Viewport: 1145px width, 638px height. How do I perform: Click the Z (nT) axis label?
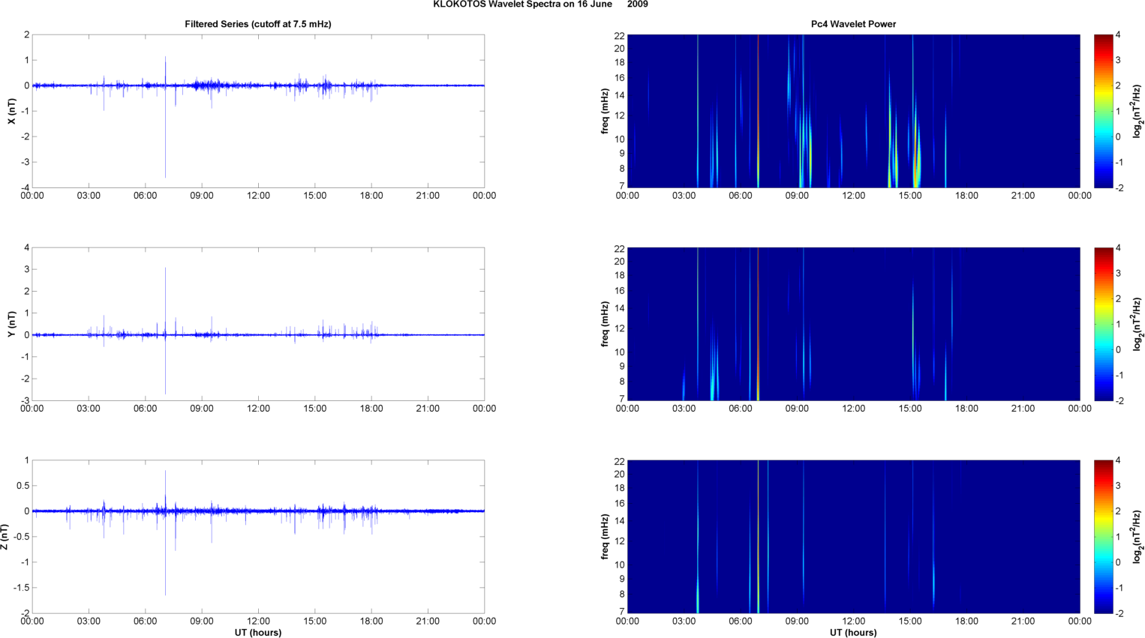[6, 537]
